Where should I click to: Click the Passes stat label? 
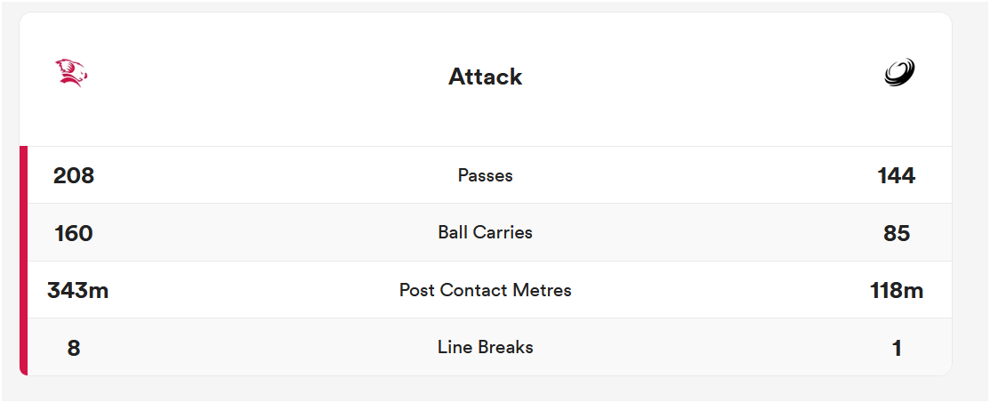click(x=485, y=175)
